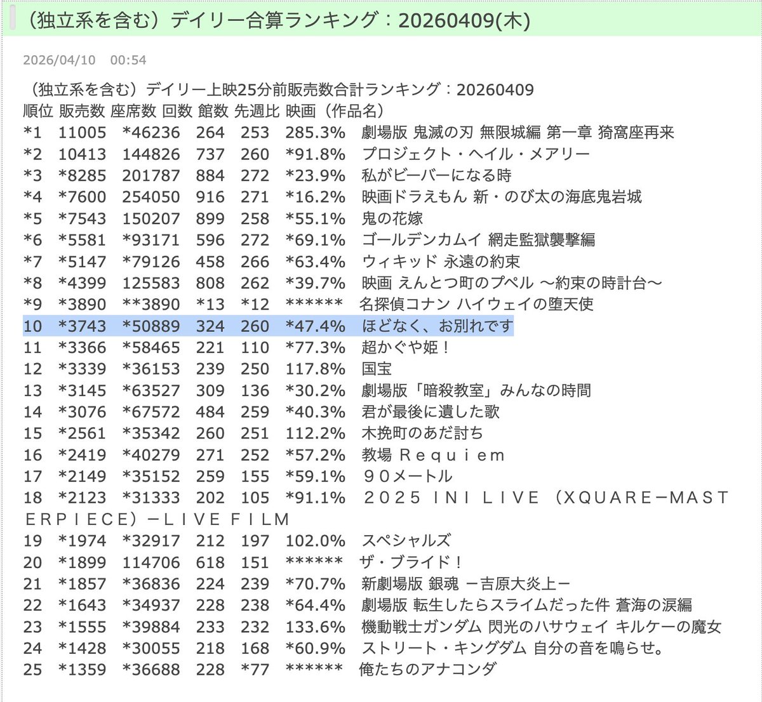Select 劇場版「暗殺教室」みんなの時間

[476, 391]
